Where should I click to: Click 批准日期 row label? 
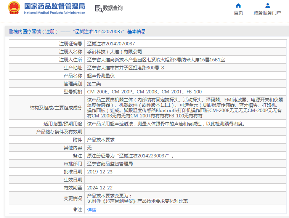pos(73,172)
